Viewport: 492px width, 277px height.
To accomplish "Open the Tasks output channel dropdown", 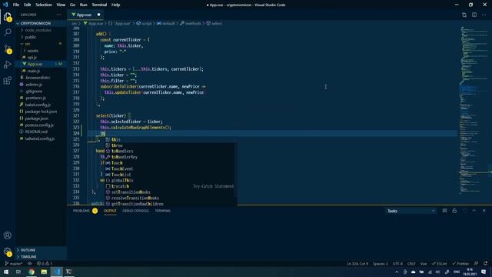I will tap(411, 211).
